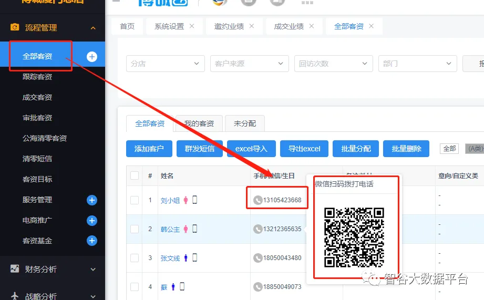Expand the 财务分析 sidebar section
The image size is (484, 300).
[53, 269]
